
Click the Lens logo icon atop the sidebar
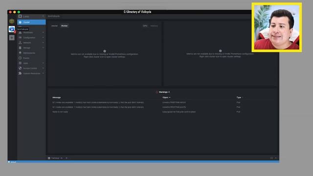point(20,16)
